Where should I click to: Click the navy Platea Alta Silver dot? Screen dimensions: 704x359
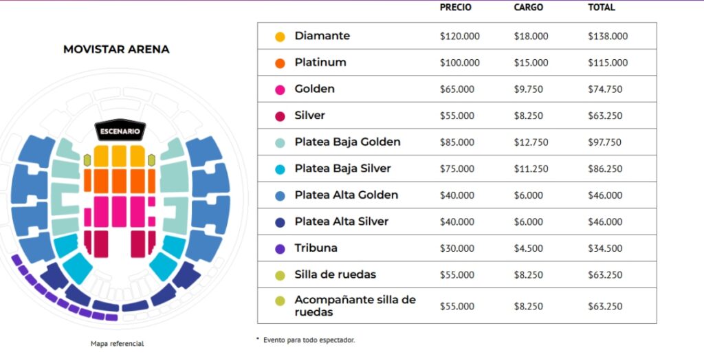tap(280, 222)
